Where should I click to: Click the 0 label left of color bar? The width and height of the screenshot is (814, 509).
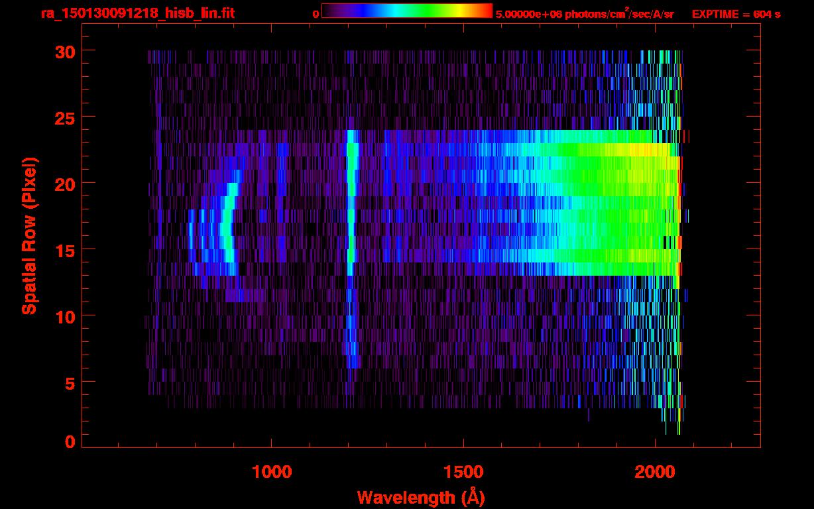point(316,14)
